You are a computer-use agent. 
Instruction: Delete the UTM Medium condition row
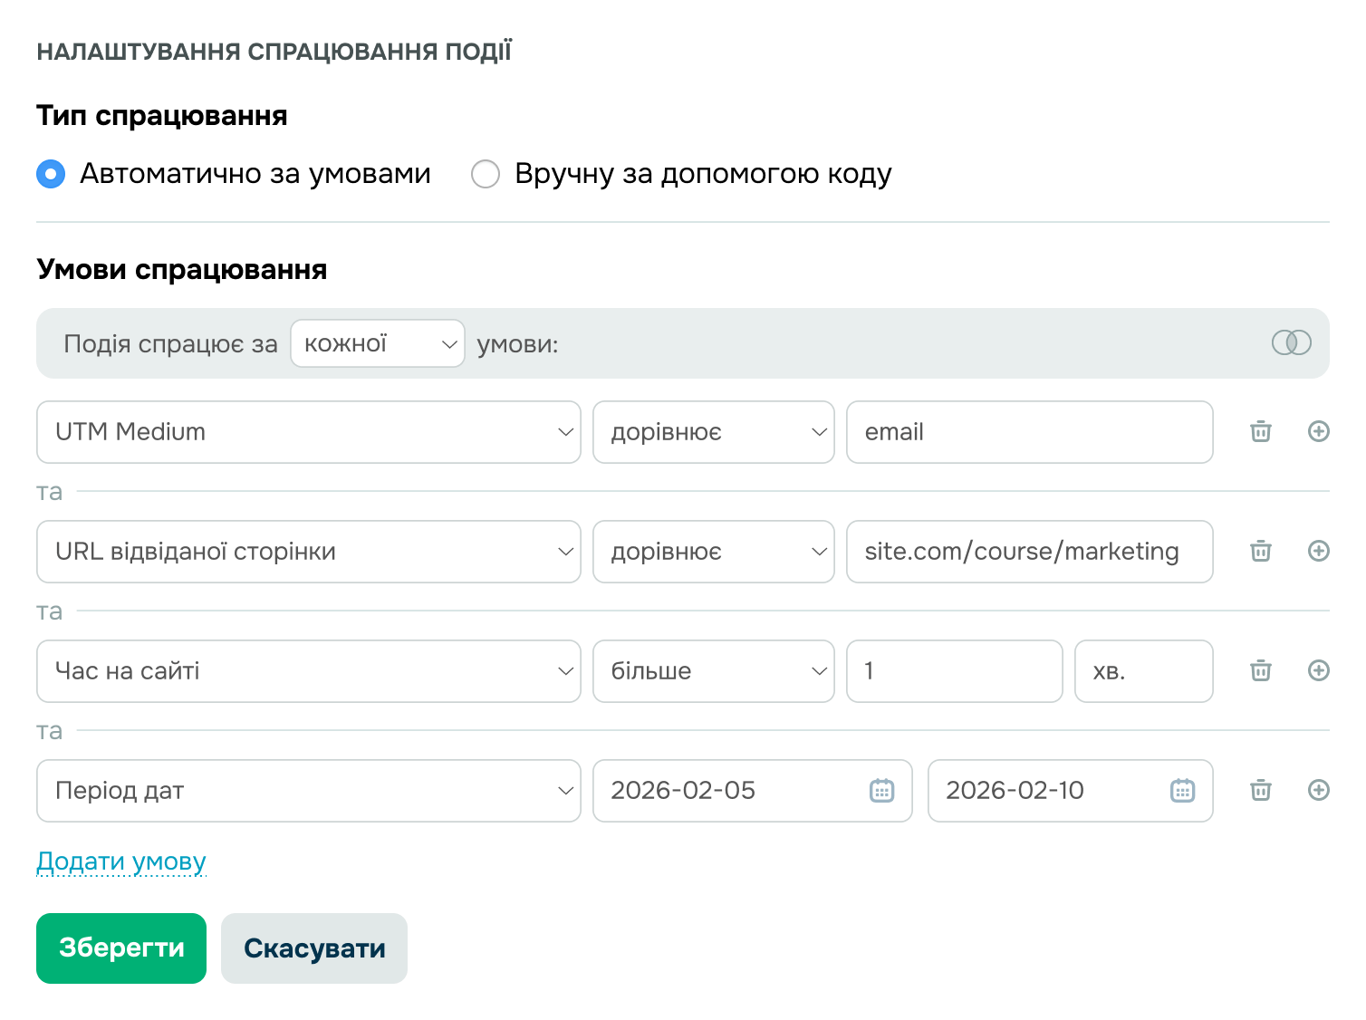click(1259, 432)
